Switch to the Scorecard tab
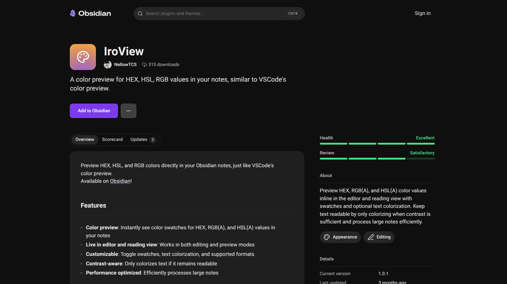The width and height of the screenshot is (507, 284). (x=112, y=140)
